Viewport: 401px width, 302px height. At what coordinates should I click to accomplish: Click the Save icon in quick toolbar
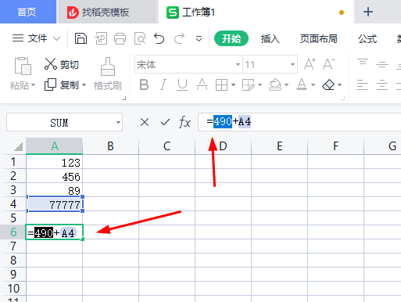click(x=81, y=38)
